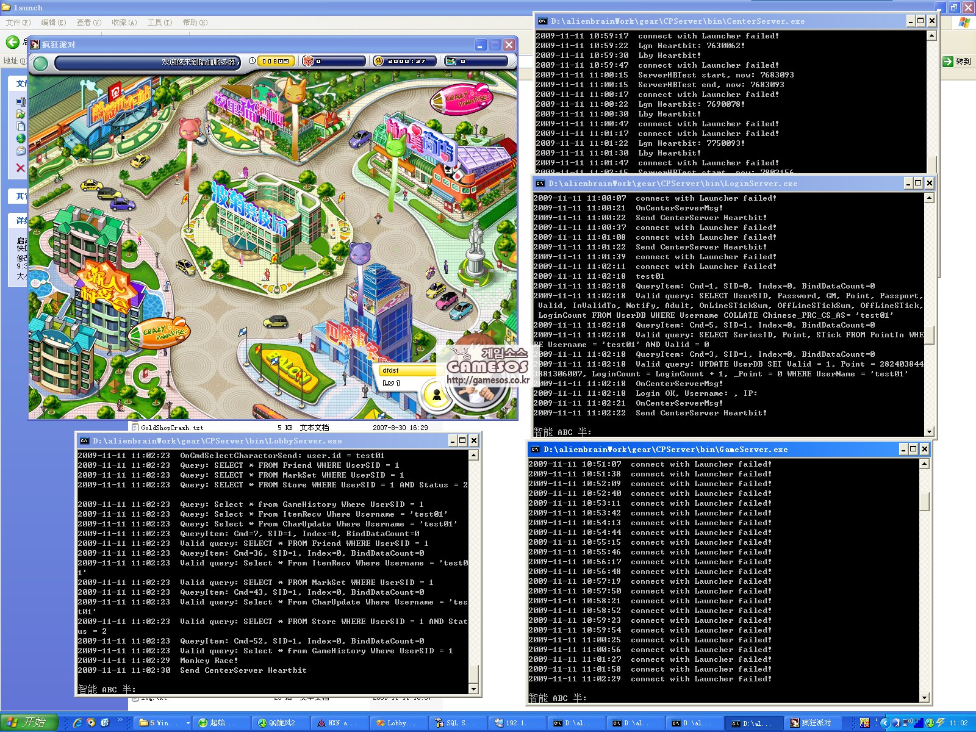This screenshot has height=732, width=976.
Task: Click the 疯狂派对 game window title icon
Action: pos(35,45)
